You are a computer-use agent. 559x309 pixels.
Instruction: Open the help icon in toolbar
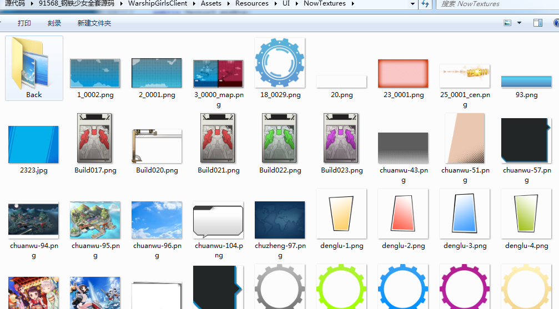[556, 23]
